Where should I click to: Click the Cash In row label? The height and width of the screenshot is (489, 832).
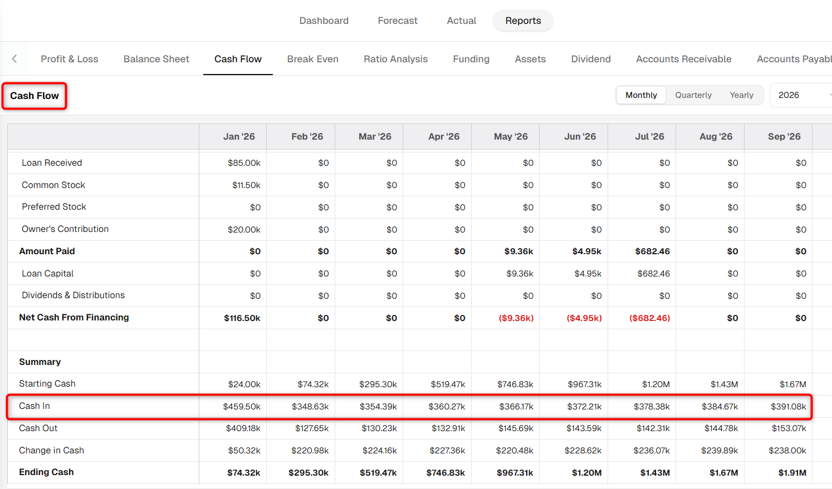(35, 406)
